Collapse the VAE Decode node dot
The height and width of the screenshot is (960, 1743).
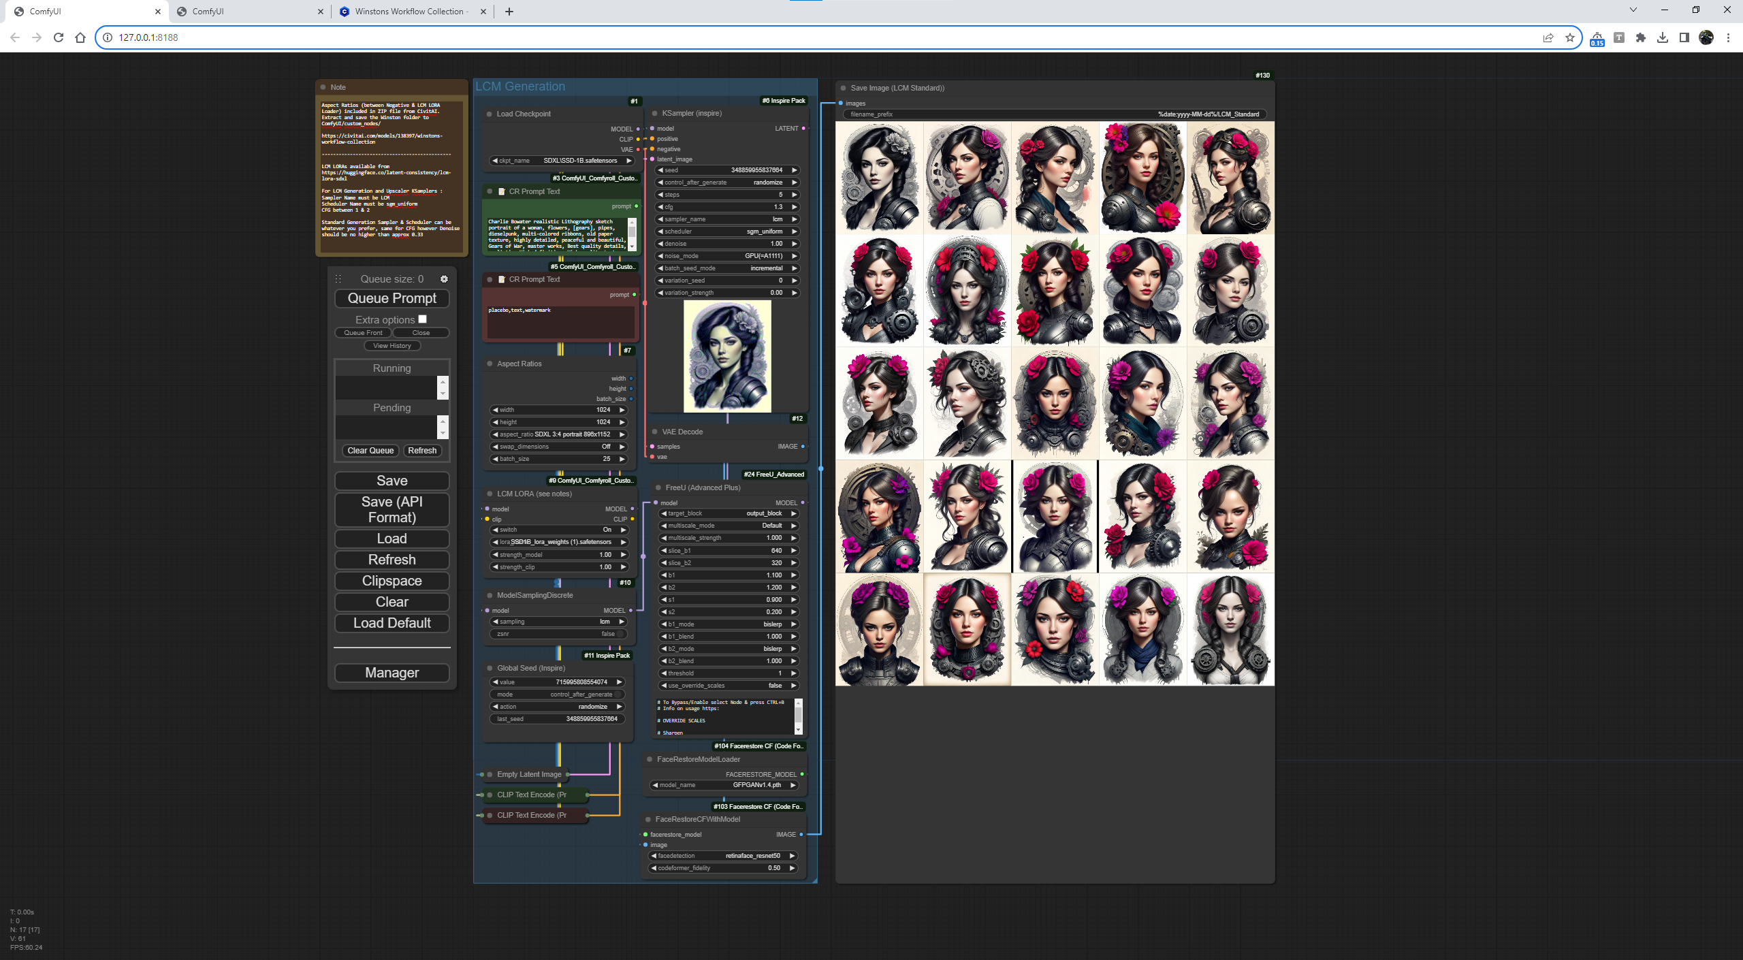click(655, 432)
